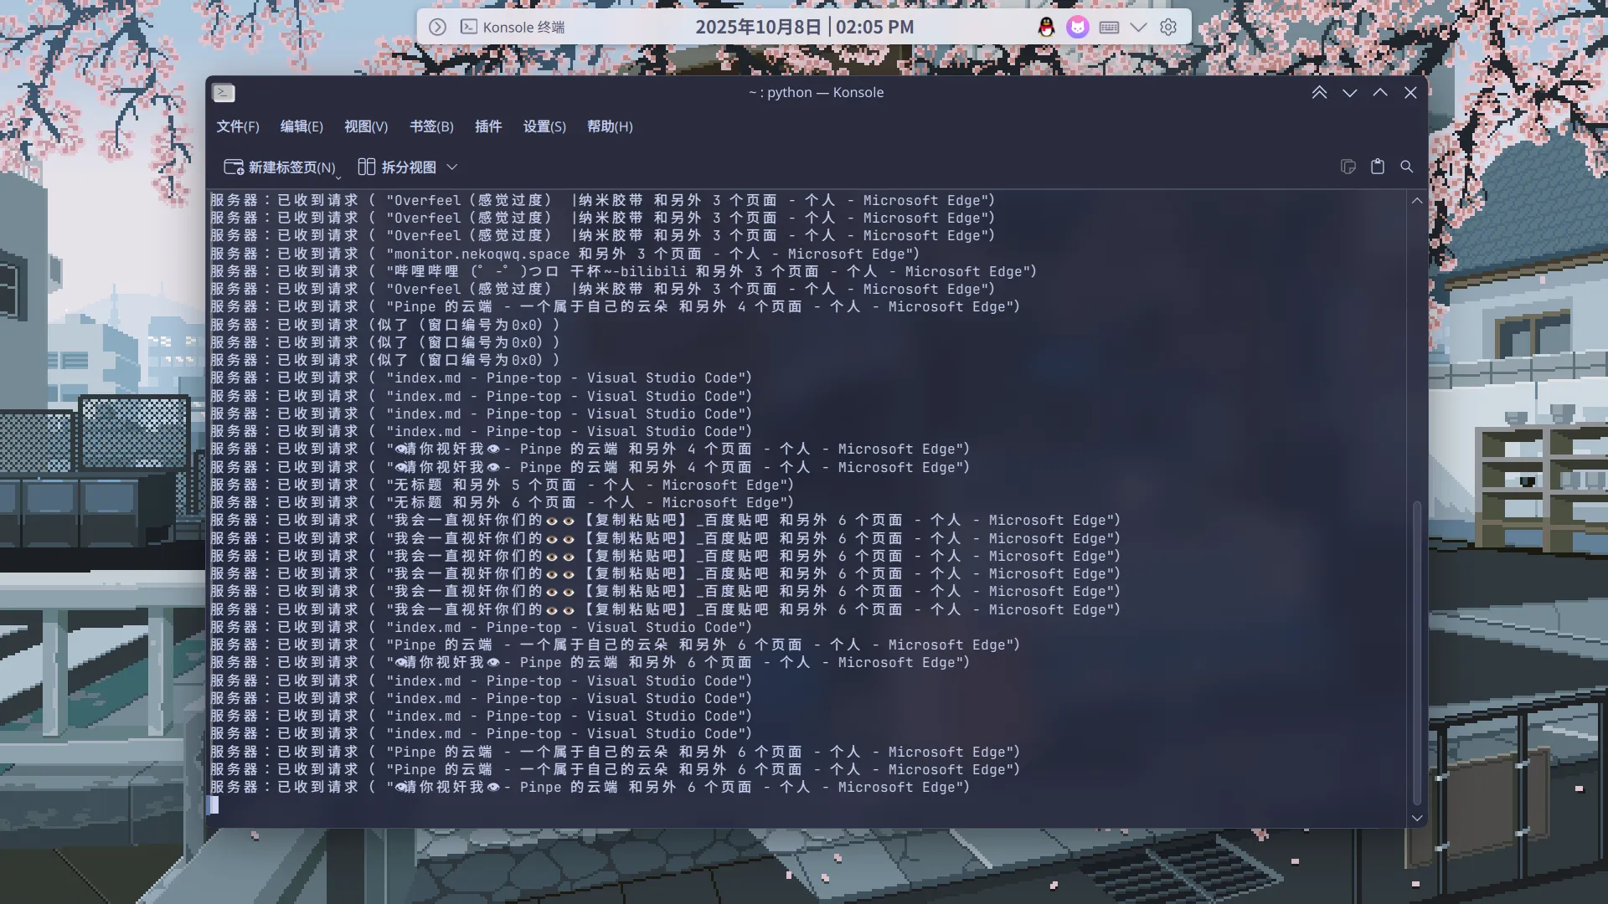Open the 设置(S) menu
The image size is (1608, 904).
544,126
